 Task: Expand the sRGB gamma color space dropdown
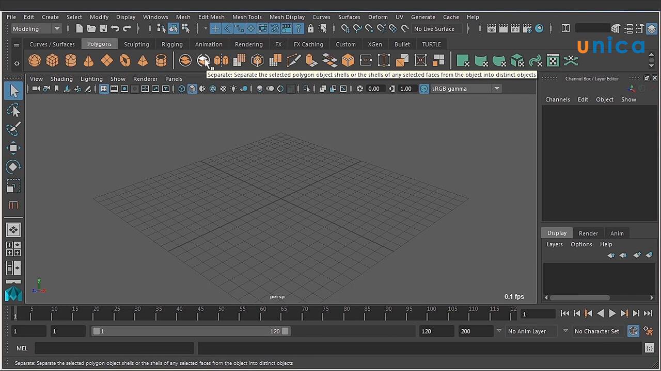point(497,89)
